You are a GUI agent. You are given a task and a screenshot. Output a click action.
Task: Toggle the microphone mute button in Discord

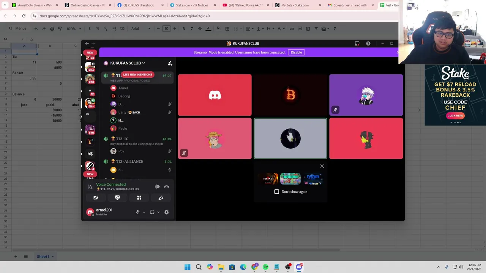[x=137, y=212]
